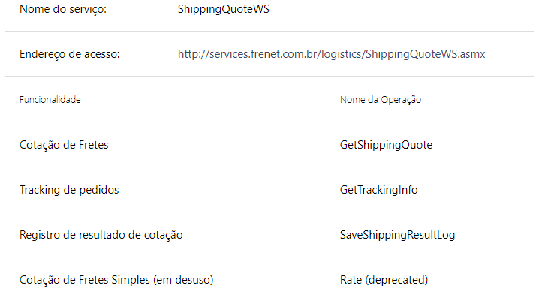Click the 'Rate' operation name

[351, 280]
